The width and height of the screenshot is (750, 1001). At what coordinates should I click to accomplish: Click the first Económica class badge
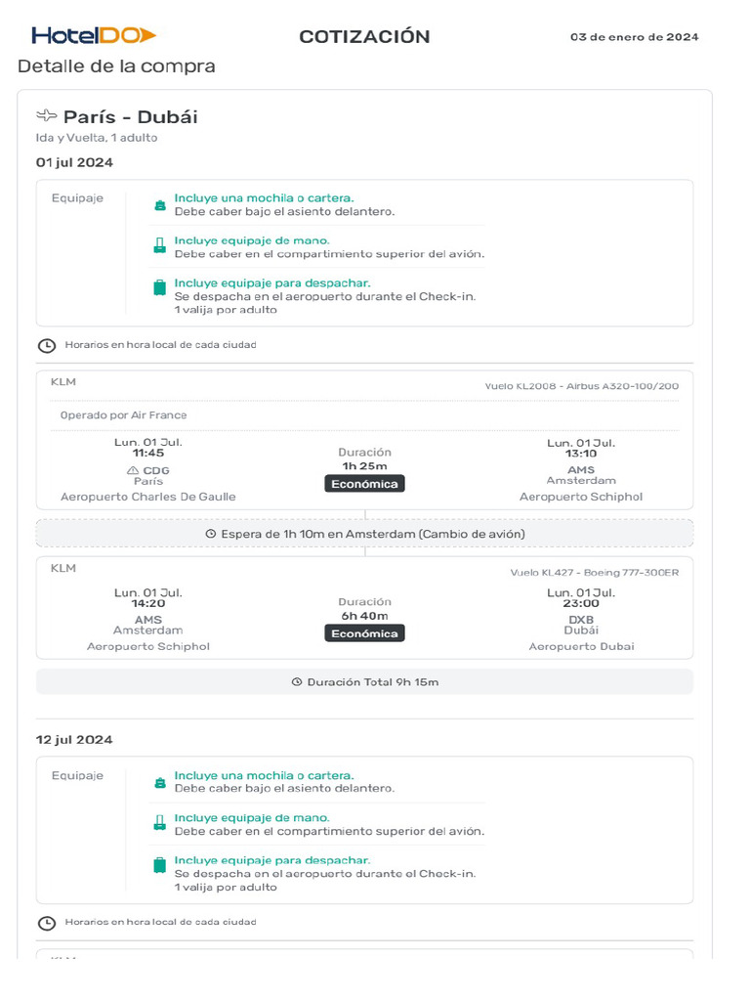click(x=364, y=483)
